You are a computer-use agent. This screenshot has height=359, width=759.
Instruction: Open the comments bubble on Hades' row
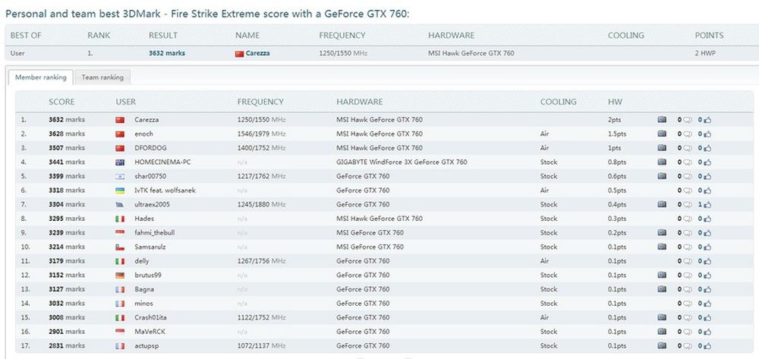tap(687, 219)
